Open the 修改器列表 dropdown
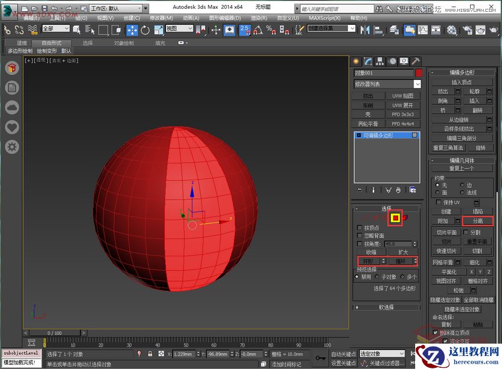Screen dimensions: 502x369 [x=387, y=84]
